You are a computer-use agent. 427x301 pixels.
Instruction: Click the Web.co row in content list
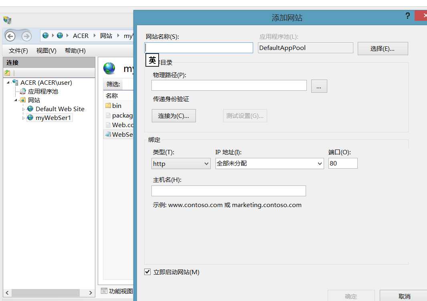[119, 125]
